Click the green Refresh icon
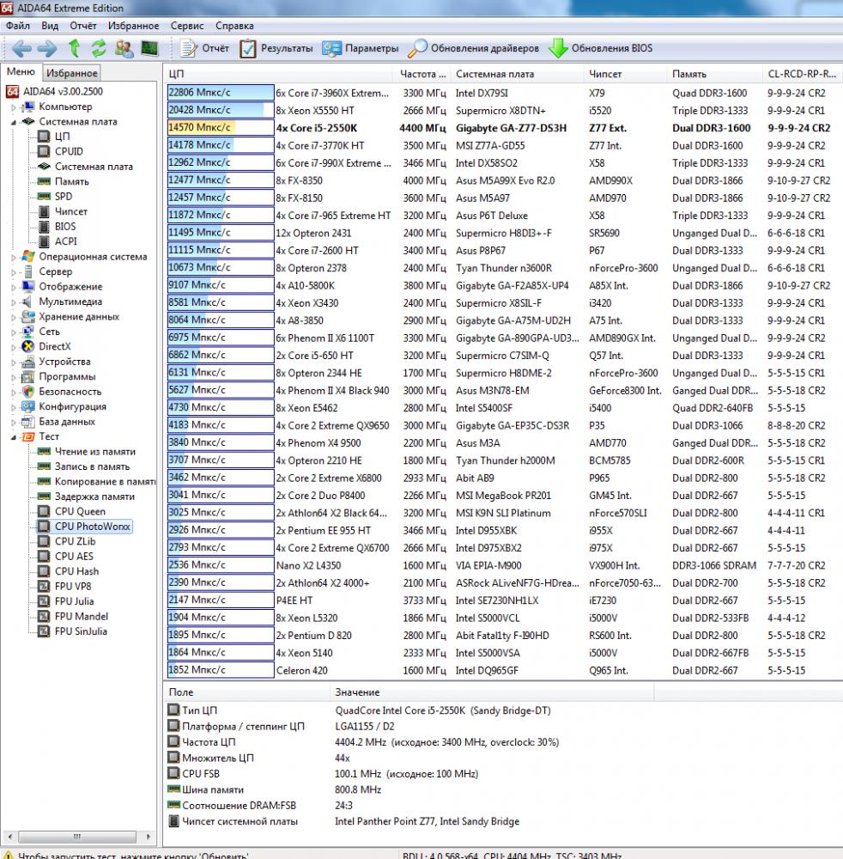This screenshot has height=859, width=843. 99,49
